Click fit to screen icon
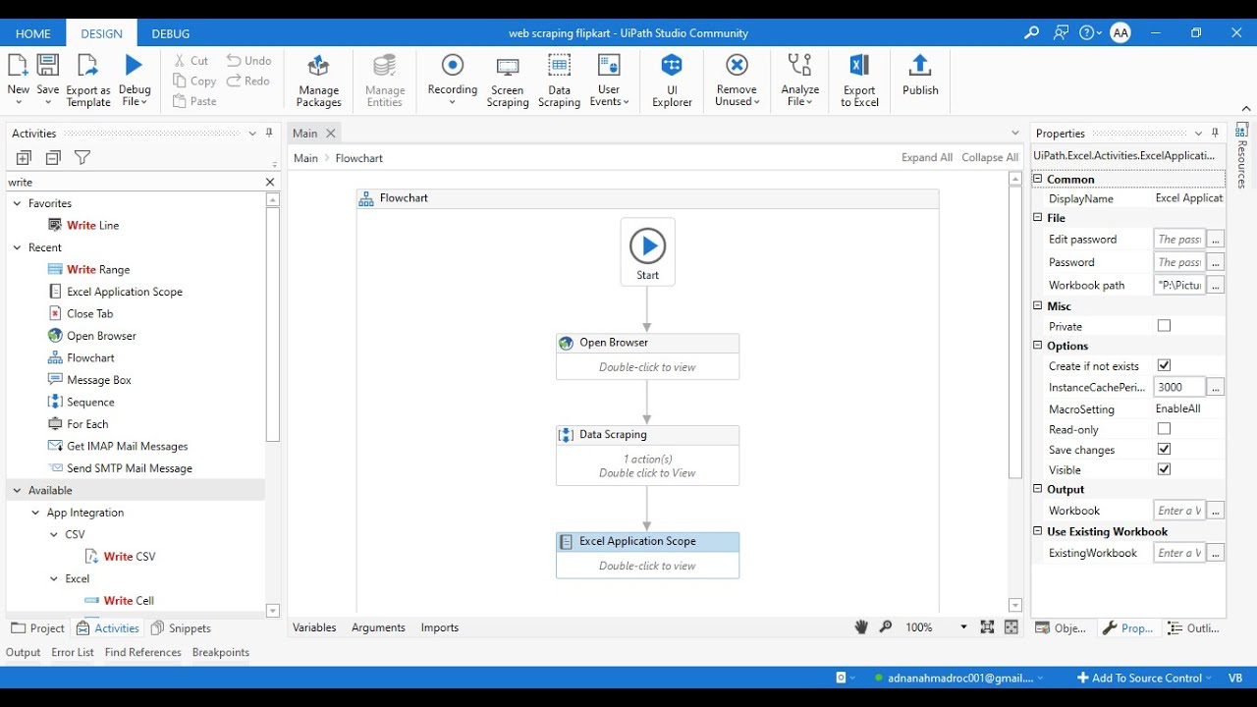This screenshot has width=1257, height=707. [x=987, y=627]
